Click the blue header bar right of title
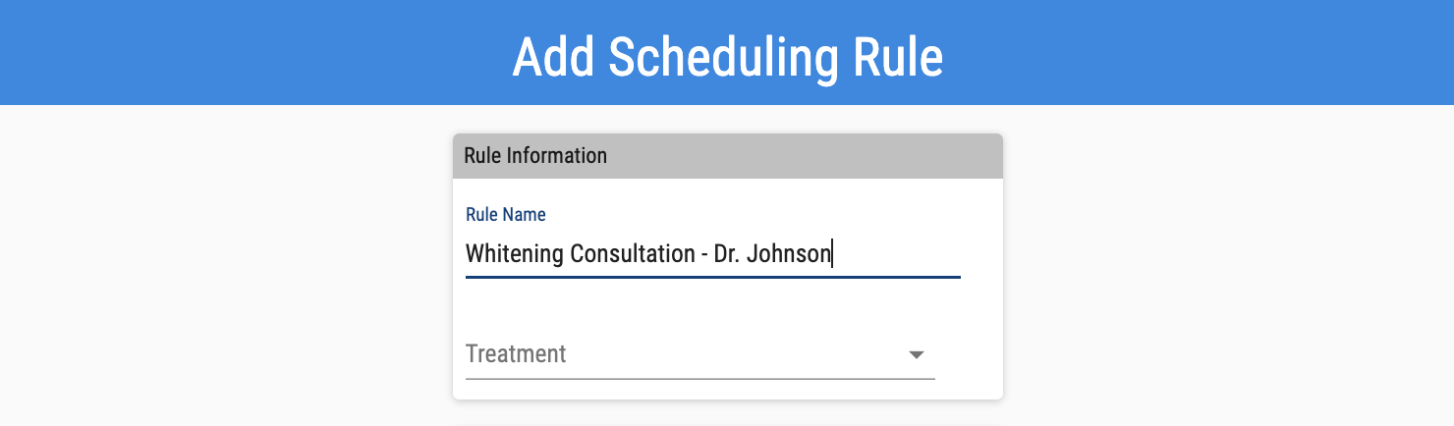 click(x=1199, y=54)
